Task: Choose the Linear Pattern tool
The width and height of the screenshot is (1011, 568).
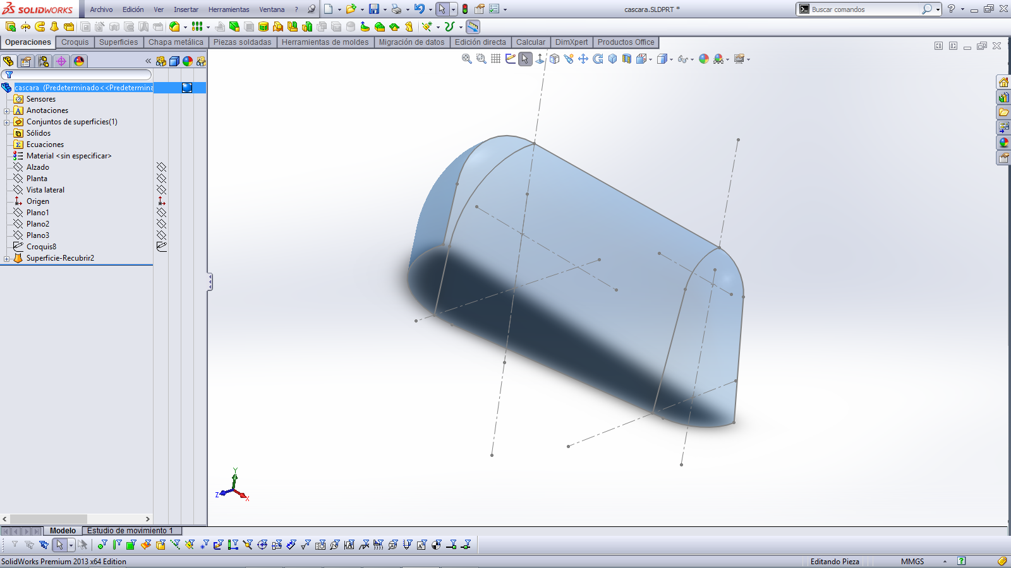Action: coord(197,27)
